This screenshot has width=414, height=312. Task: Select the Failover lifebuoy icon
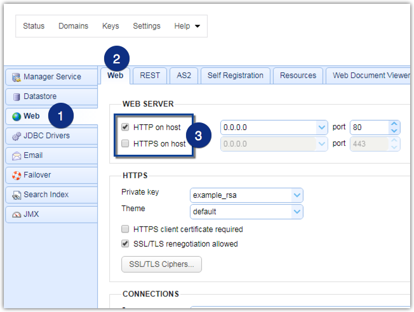(17, 175)
